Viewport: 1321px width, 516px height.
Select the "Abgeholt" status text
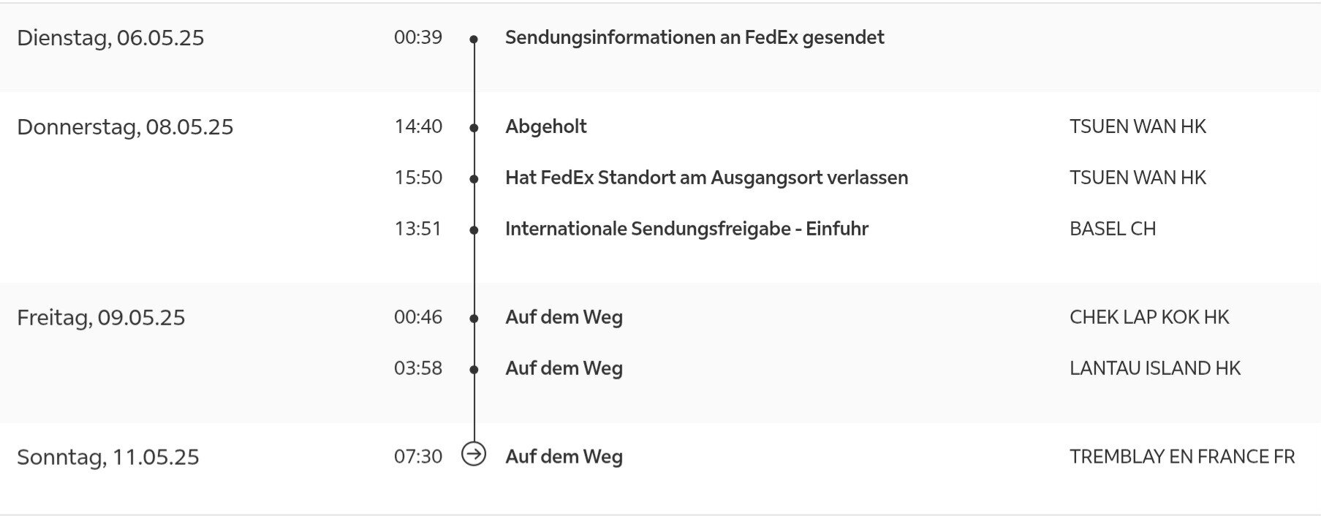point(545,126)
